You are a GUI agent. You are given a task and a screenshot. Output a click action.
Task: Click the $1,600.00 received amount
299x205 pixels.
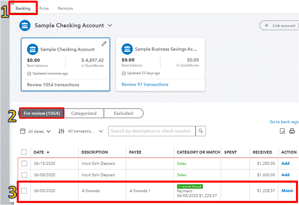click(x=266, y=175)
